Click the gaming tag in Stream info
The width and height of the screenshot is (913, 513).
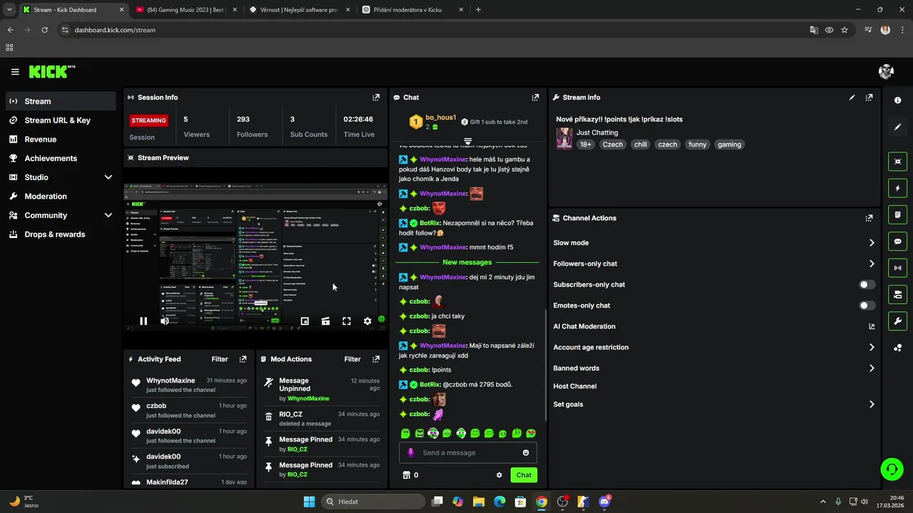coord(729,145)
